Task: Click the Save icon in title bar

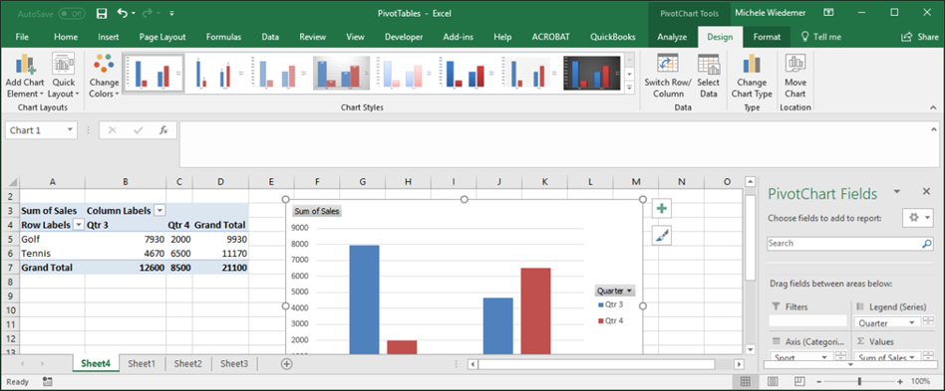Action: coord(102,13)
